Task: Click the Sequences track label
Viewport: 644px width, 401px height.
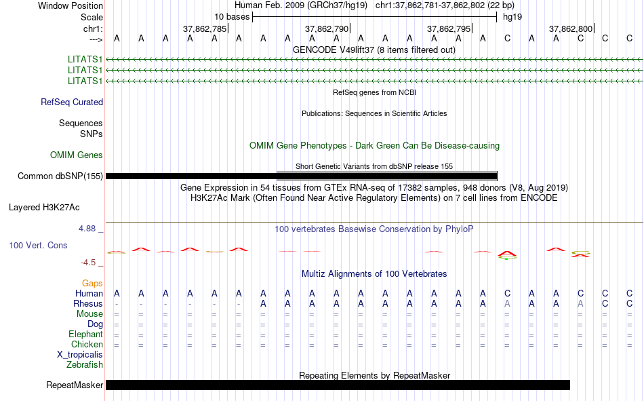Action: [81, 123]
